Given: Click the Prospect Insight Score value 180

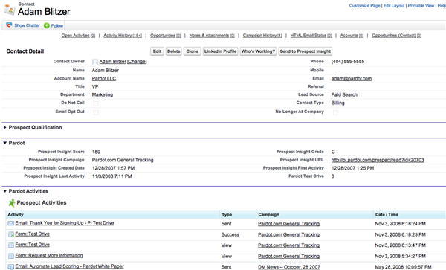Looking at the screenshot, I should coord(96,152).
